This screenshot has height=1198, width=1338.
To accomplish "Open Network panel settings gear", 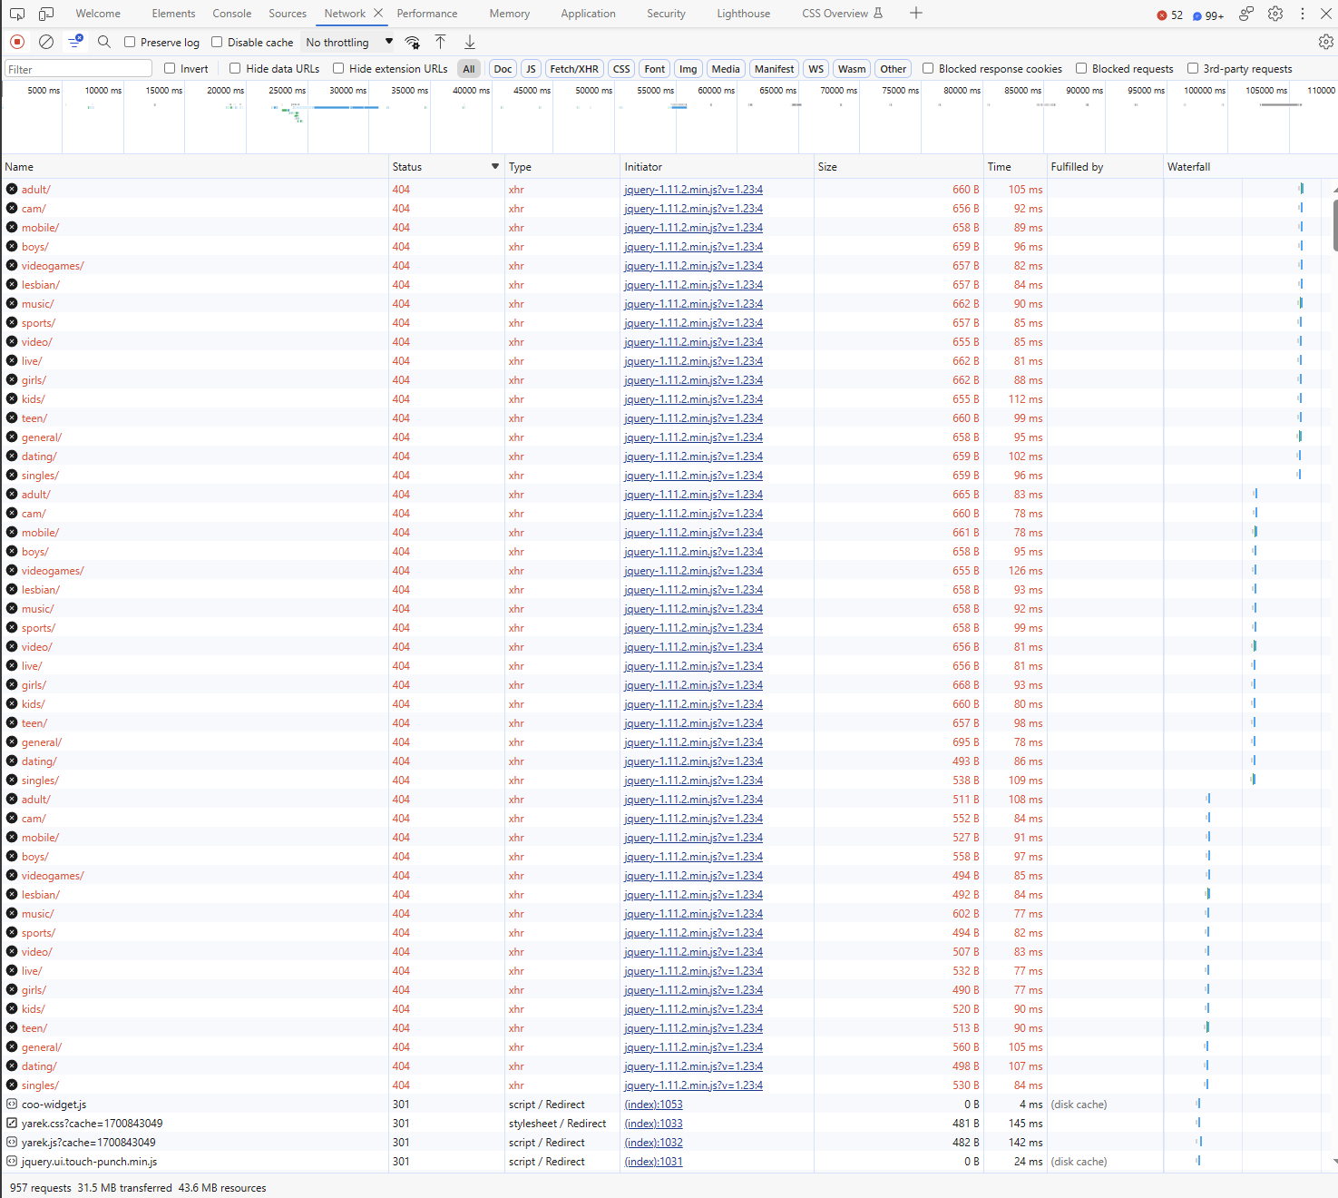I will [x=1325, y=42].
